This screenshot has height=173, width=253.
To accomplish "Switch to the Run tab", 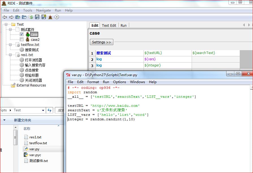I will [x=124, y=25].
